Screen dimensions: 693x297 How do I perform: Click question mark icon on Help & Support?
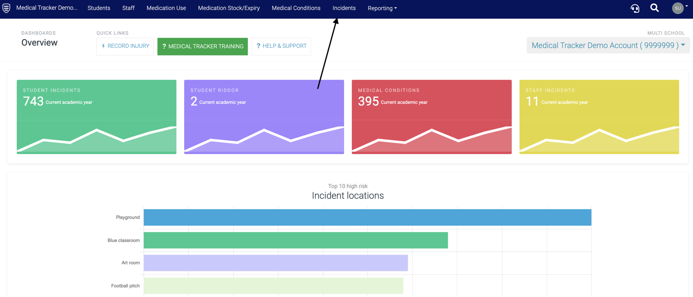[x=258, y=46]
